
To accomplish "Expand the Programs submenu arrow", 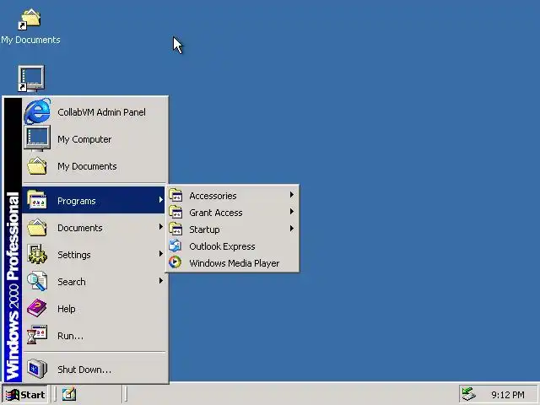I will pos(160,200).
